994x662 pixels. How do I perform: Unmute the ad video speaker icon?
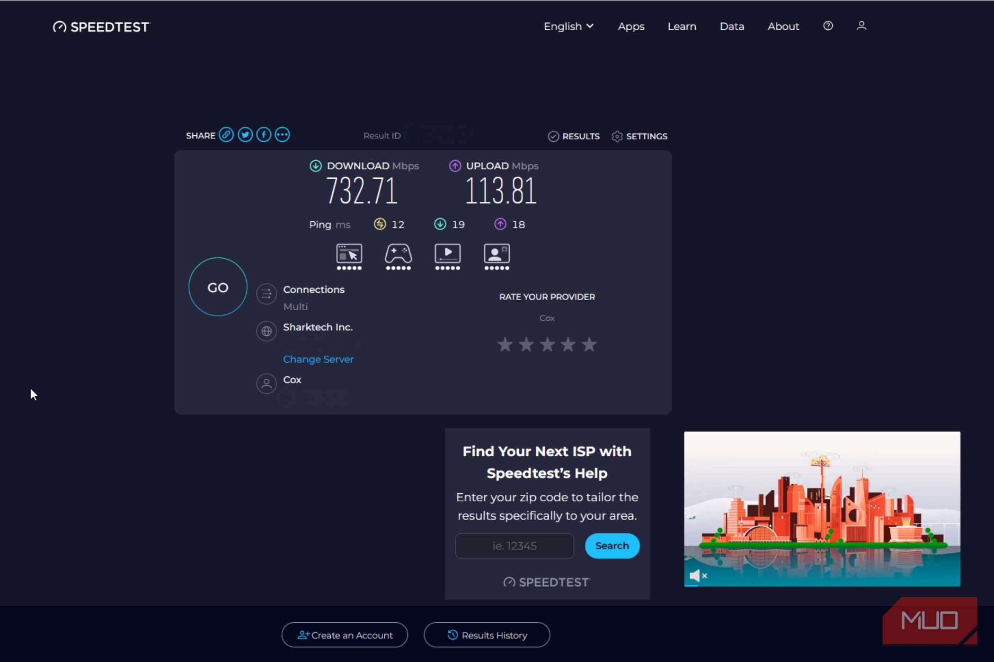(698, 575)
